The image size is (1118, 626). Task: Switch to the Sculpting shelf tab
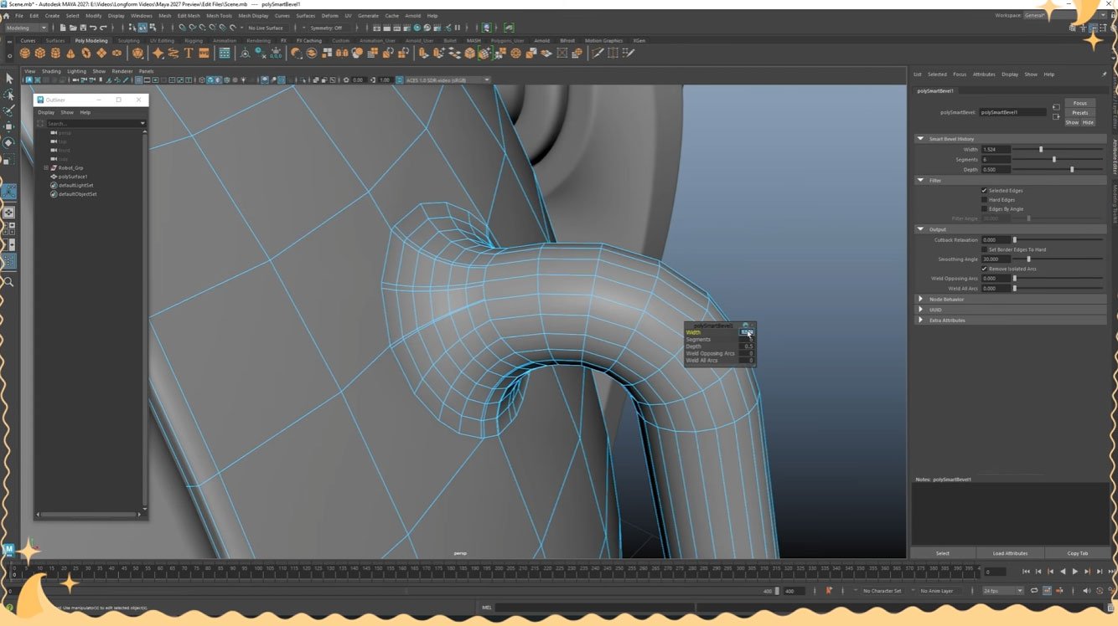click(129, 40)
